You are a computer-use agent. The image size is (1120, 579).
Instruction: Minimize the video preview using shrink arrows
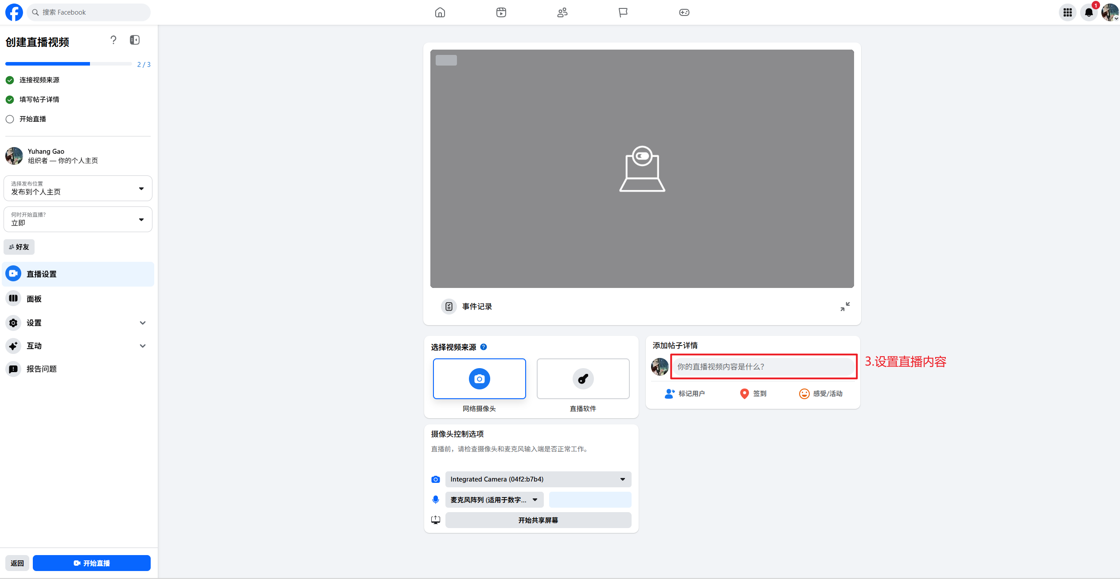tap(845, 307)
